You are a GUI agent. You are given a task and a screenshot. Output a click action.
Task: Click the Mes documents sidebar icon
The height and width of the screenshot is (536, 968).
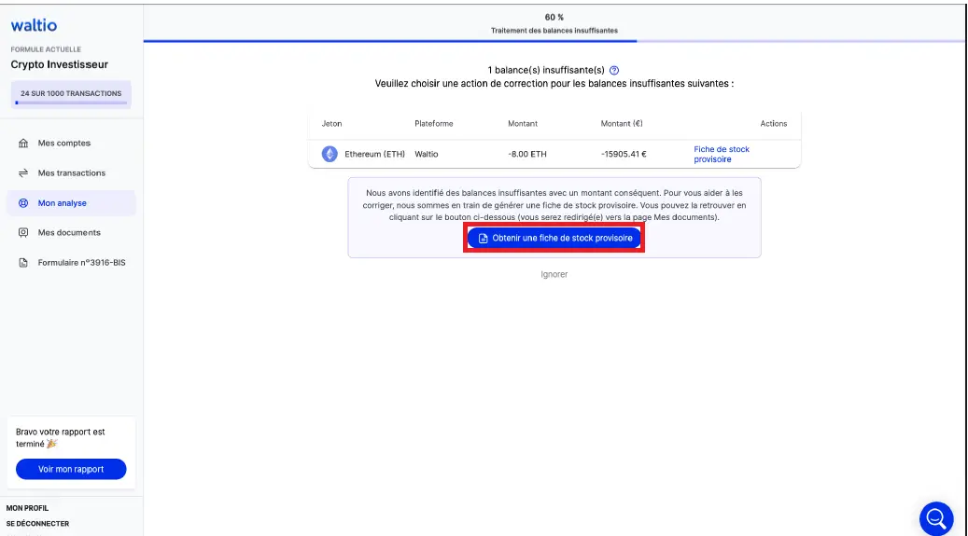[x=23, y=233]
